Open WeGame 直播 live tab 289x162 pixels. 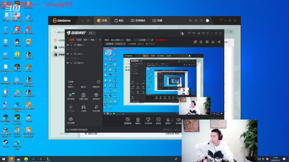[x=158, y=21]
